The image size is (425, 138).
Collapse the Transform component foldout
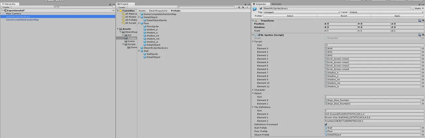[x=253, y=20]
